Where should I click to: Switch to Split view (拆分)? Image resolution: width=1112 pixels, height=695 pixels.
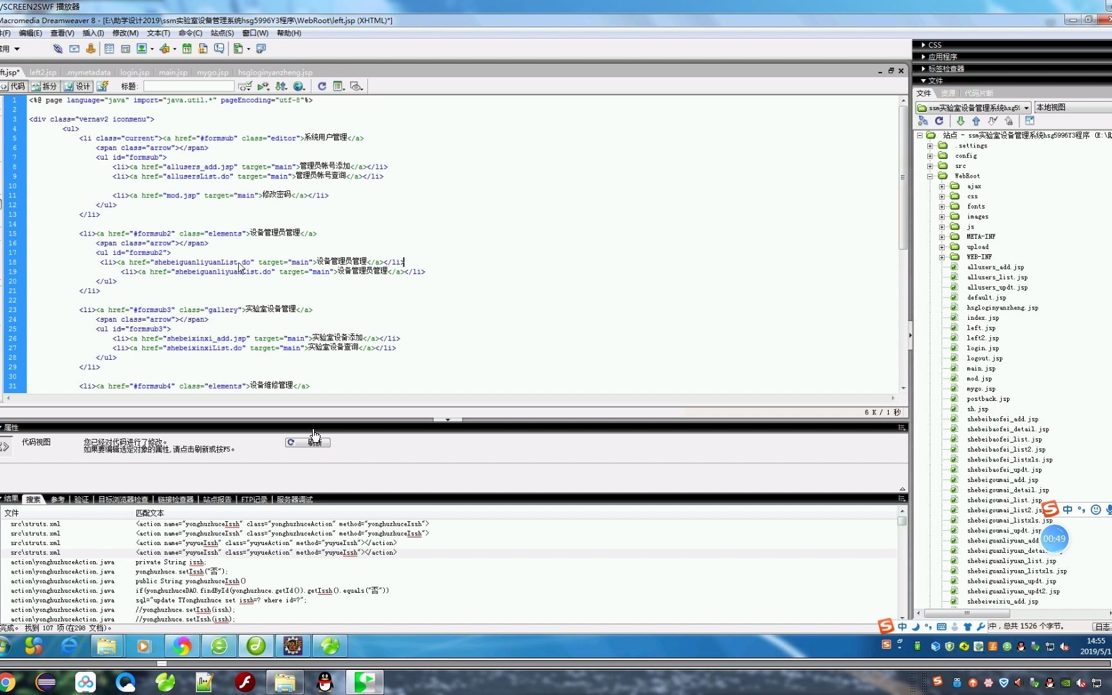pos(44,86)
